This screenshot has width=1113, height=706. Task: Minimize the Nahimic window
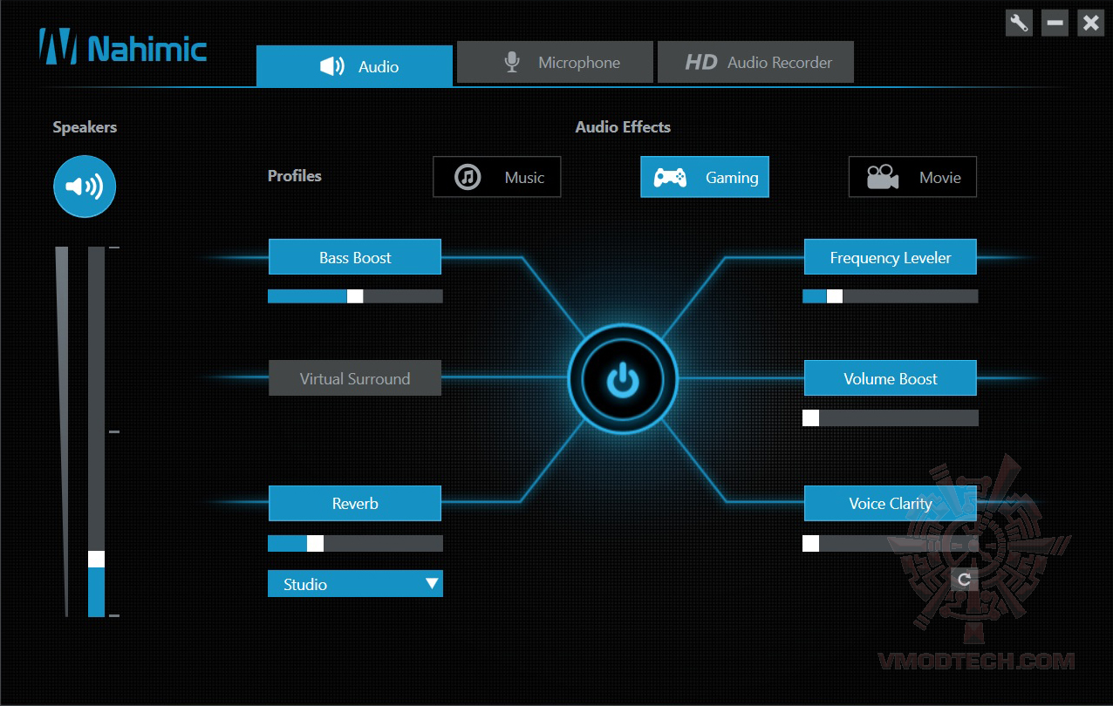tap(1055, 23)
